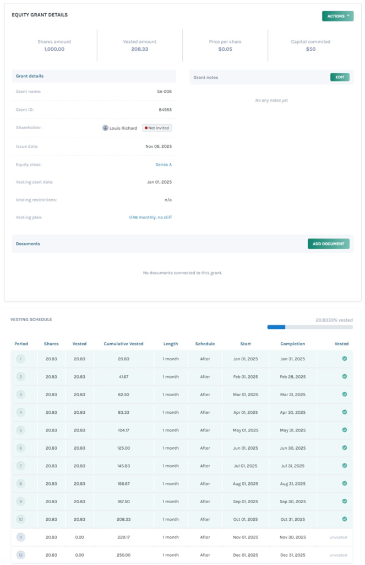Click vested checkmark for Jan 31, 2025 row
This screenshot has height=565, width=365.
[345, 359]
